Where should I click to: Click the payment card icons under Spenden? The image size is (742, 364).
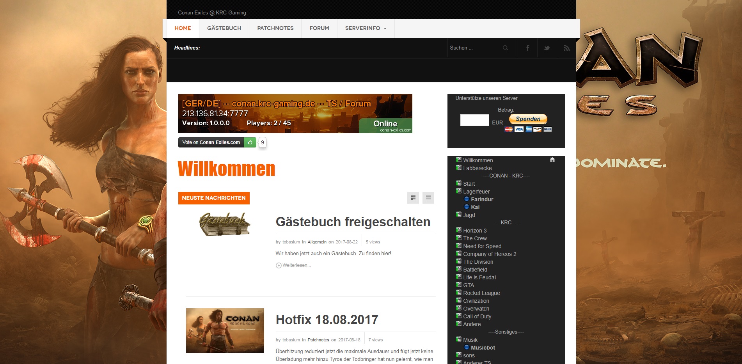(x=528, y=129)
